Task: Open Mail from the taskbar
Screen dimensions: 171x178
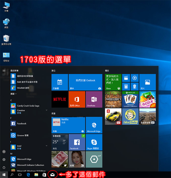Action: coord(53,175)
